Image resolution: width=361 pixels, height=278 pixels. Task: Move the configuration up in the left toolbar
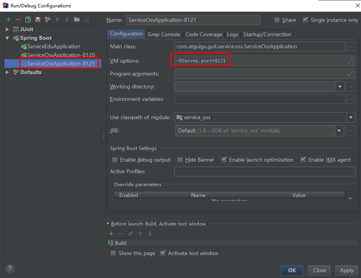point(57,19)
